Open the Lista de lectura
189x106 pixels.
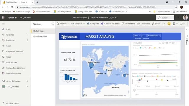180,11
